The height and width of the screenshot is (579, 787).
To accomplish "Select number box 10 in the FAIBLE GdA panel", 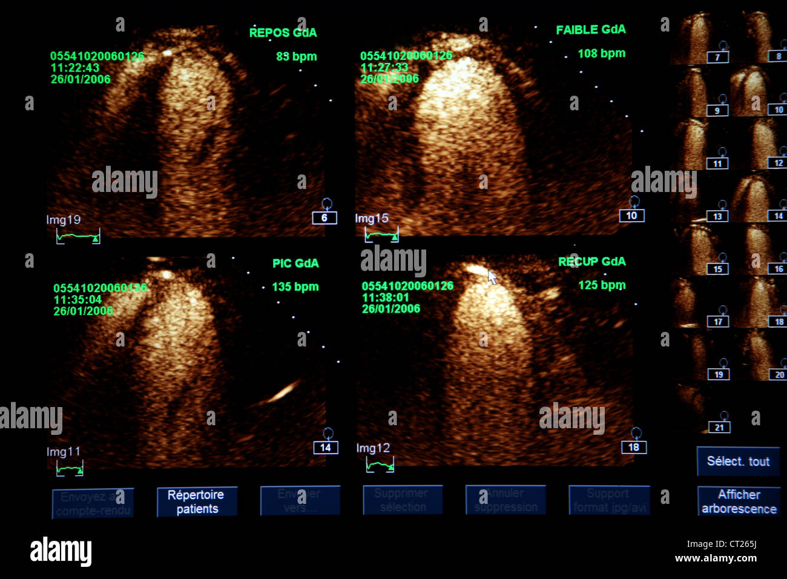I will pos(632,216).
